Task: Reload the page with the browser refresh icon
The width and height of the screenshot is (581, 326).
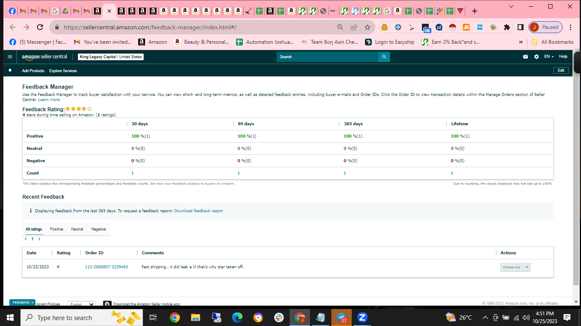Action: pyautogui.click(x=40, y=27)
